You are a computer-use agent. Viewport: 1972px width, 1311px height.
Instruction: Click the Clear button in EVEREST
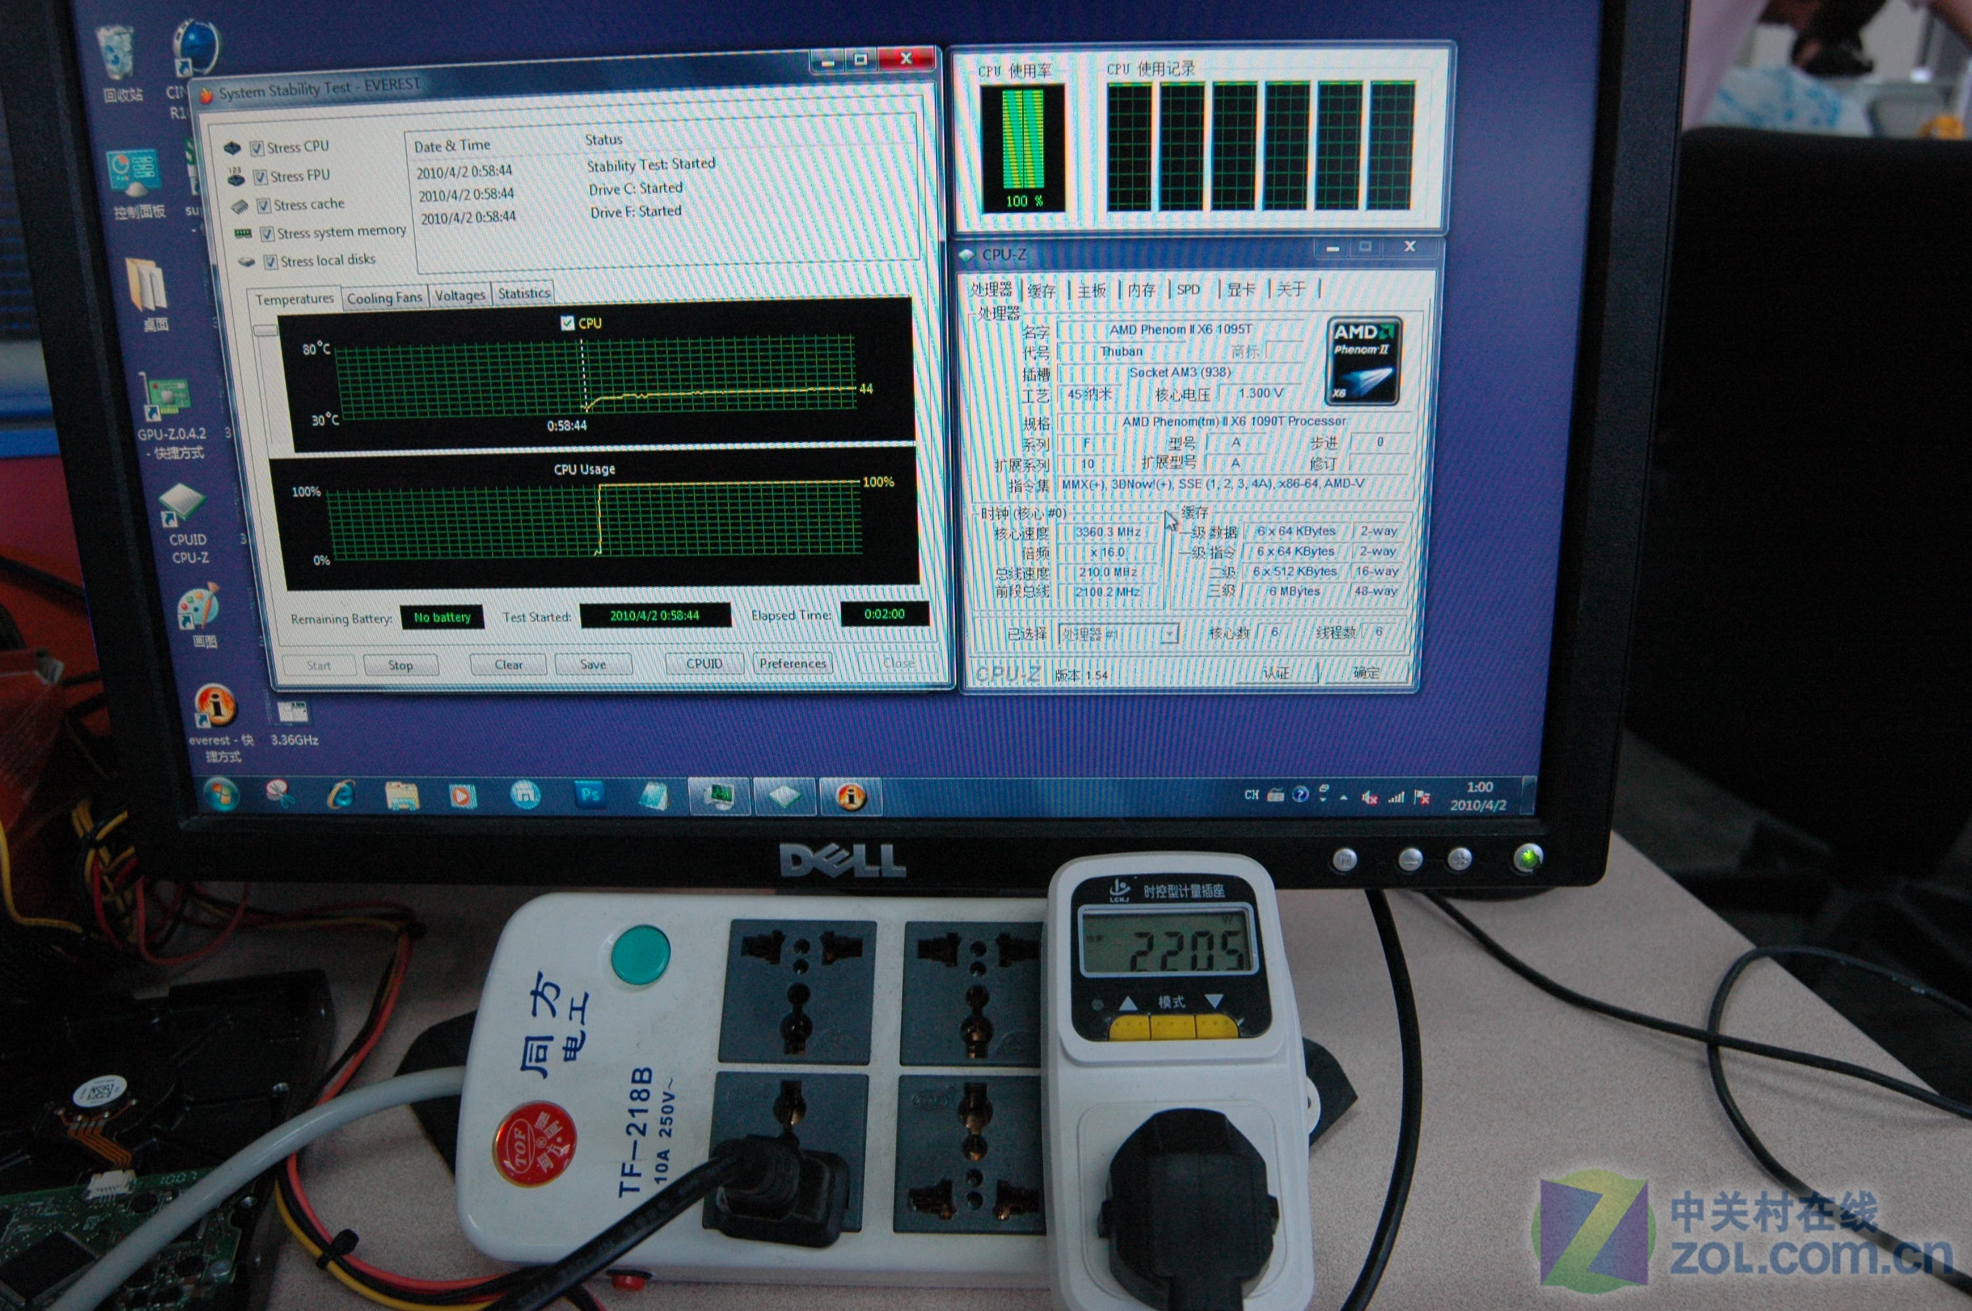[x=508, y=665]
